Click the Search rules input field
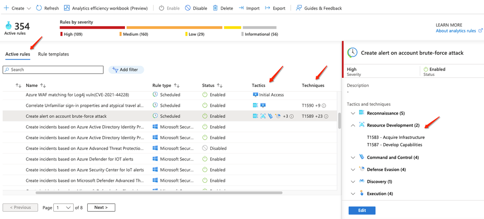The height and width of the screenshot is (219, 484). (53, 70)
